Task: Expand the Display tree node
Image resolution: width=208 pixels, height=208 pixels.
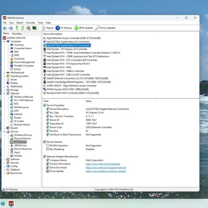Action: click(x=5, y=83)
